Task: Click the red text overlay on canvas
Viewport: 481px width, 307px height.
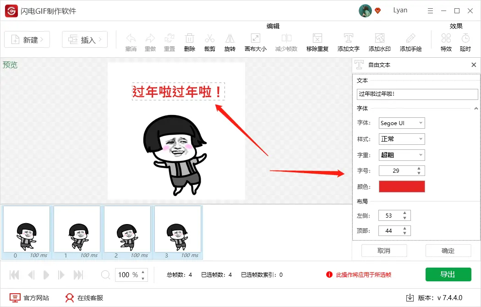Action: tap(178, 91)
